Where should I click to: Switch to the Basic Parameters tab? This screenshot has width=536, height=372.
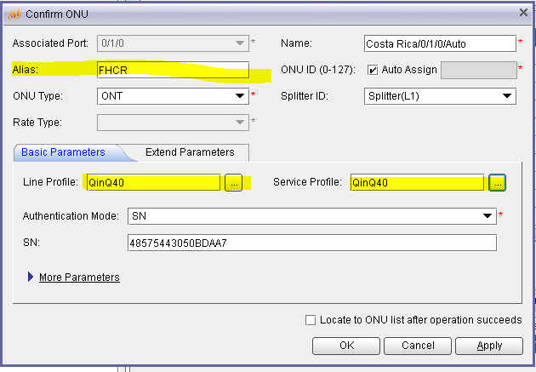click(63, 152)
